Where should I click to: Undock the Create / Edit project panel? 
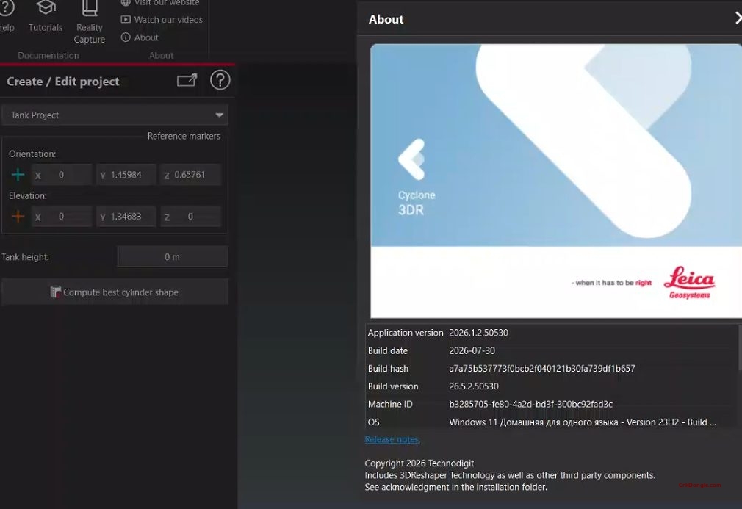[x=187, y=80]
